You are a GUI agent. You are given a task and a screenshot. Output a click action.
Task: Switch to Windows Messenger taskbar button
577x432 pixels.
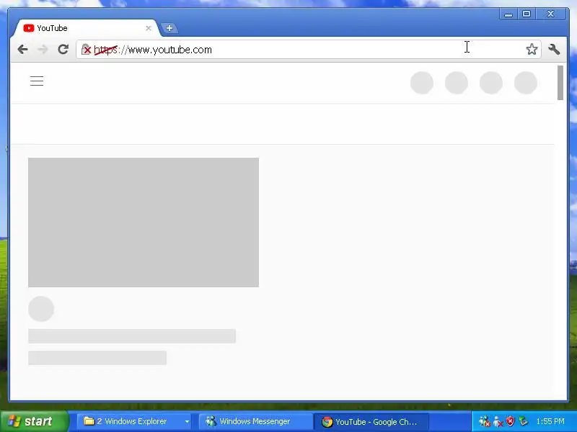tap(255, 421)
